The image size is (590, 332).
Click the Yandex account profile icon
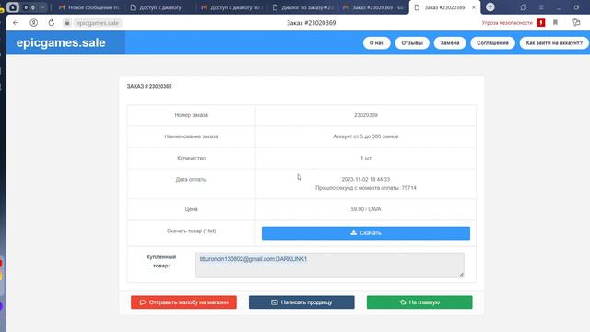pyautogui.click(x=33, y=23)
